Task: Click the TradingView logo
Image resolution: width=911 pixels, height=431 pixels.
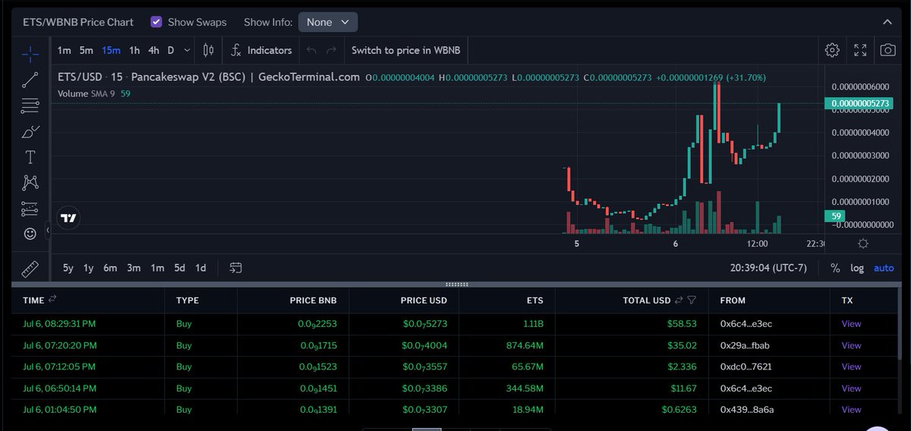Action: 69,218
